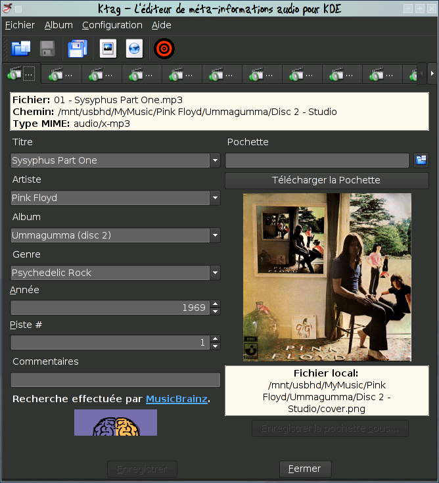
Task: Click the Piste # label
Action: point(26,325)
